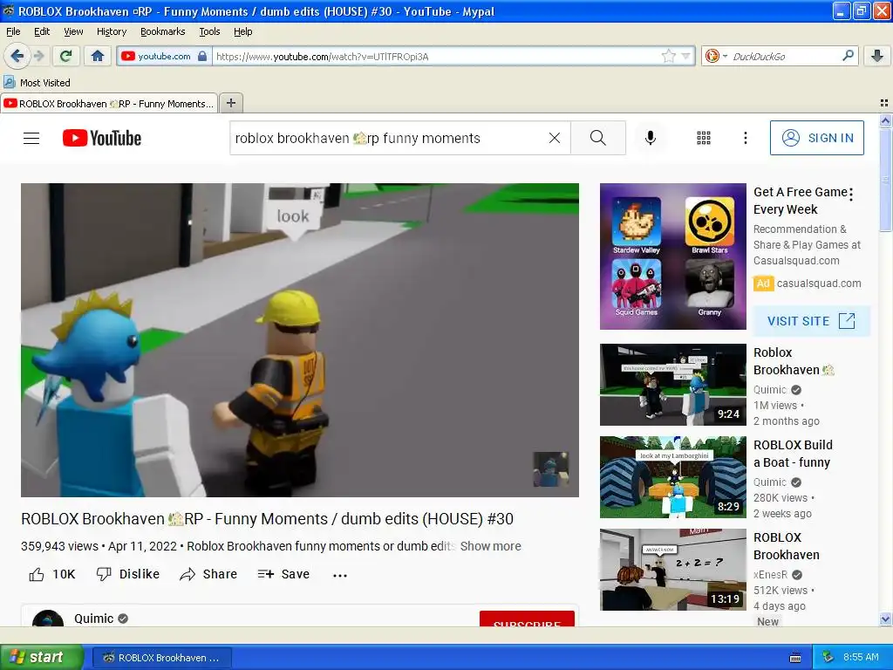The width and height of the screenshot is (893, 670).
Task: Select the ROBLOX Brookhaven browser tab
Action: tap(109, 103)
